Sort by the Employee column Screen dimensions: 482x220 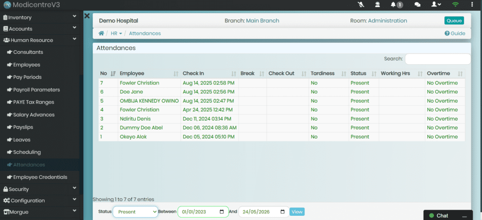coord(149,74)
